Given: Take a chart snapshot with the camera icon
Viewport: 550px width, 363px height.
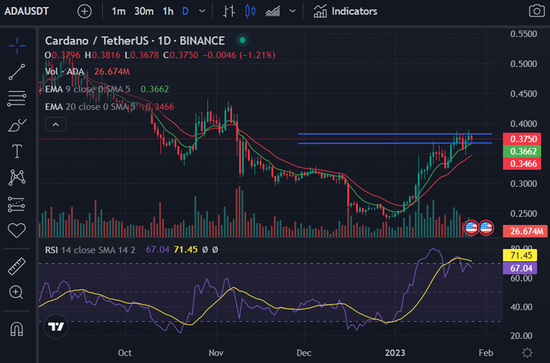Looking at the screenshot, I should (x=536, y=11).
